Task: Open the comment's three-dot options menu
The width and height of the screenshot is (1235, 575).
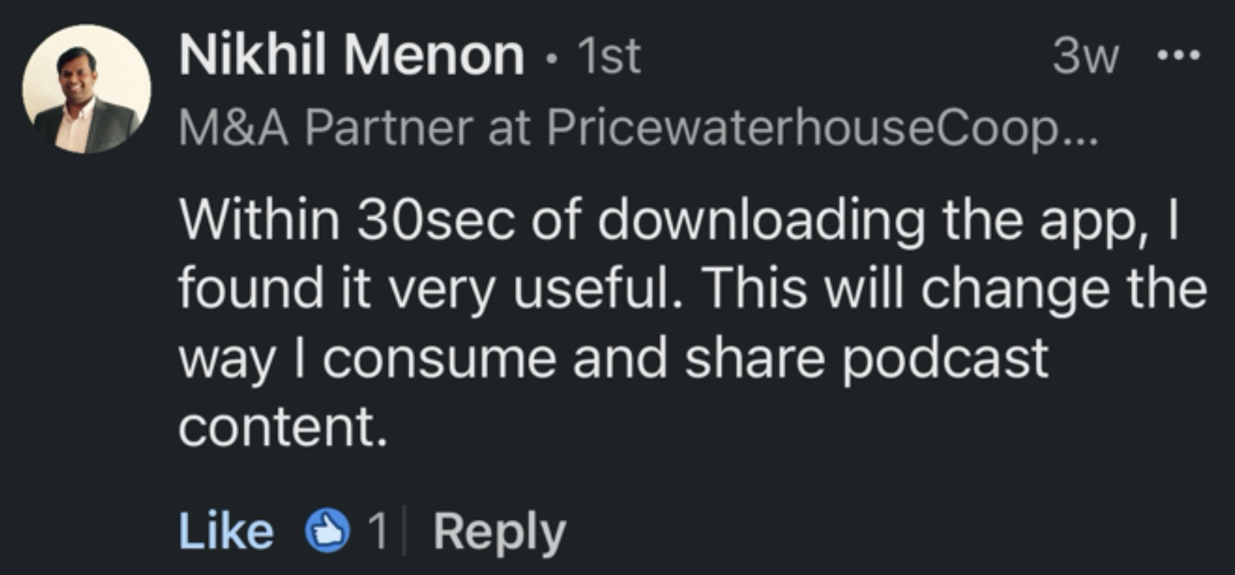Action: tap(1179, 55)
